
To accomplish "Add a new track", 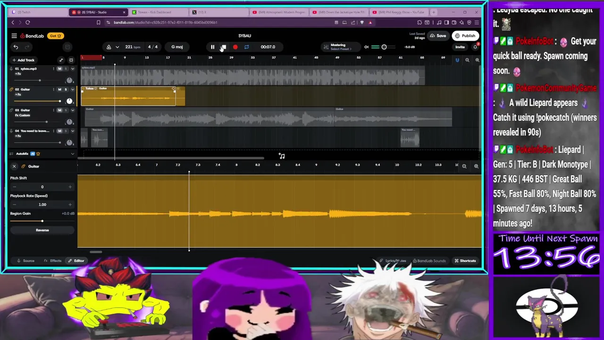I will (x=23, y=60).
